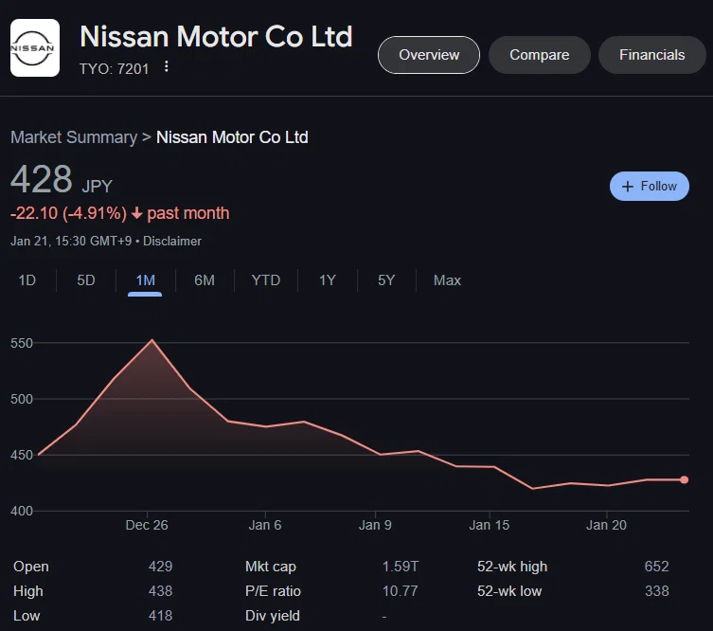Click the Jan 15 date label

490,525
